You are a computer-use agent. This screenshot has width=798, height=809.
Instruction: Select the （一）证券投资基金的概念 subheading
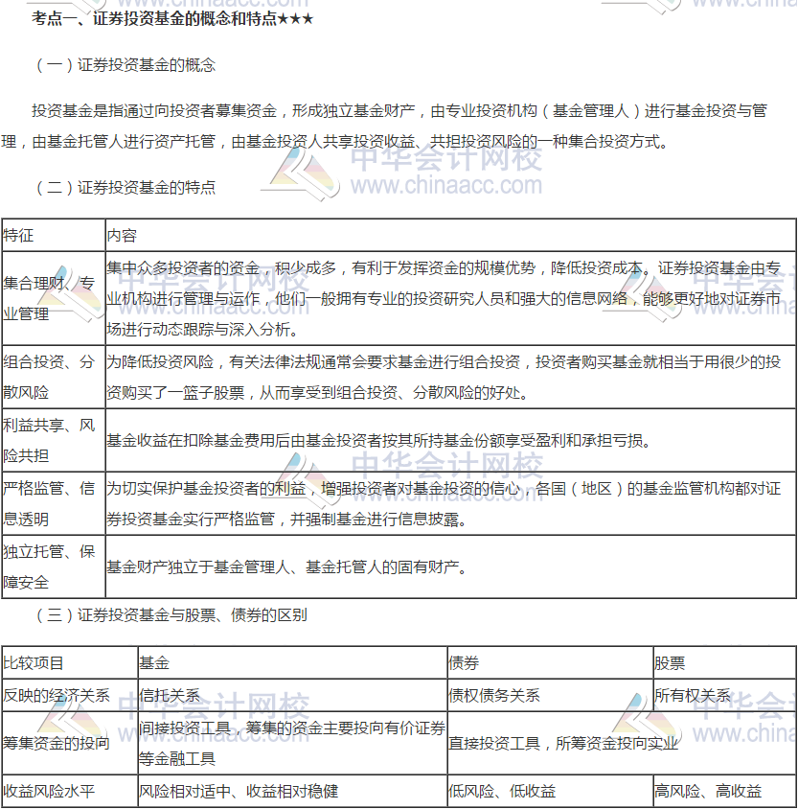[x=125, y=65]
